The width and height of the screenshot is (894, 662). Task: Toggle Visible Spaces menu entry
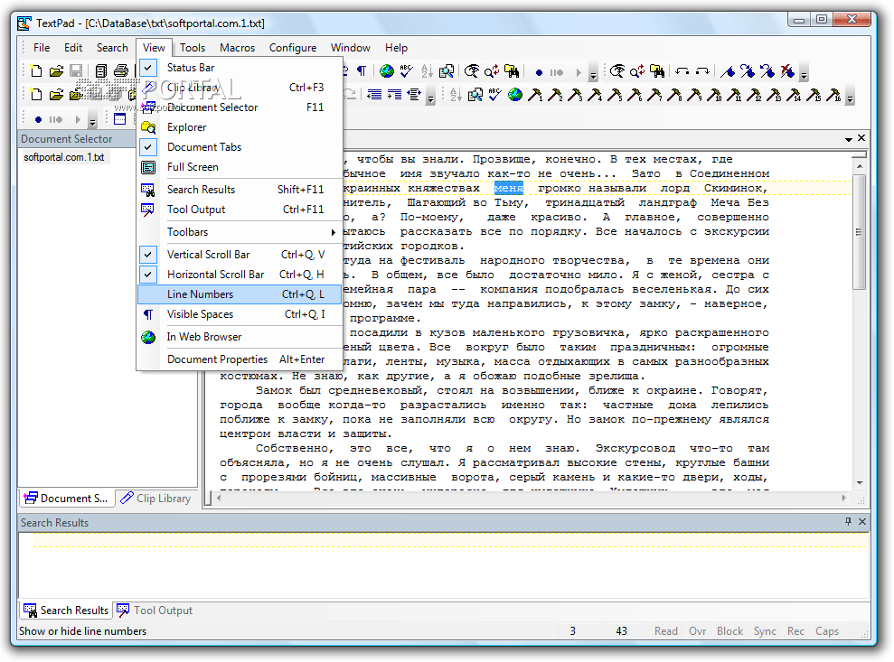(x=240, y=314)
